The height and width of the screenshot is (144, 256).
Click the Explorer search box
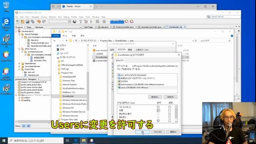coord(215,41)
